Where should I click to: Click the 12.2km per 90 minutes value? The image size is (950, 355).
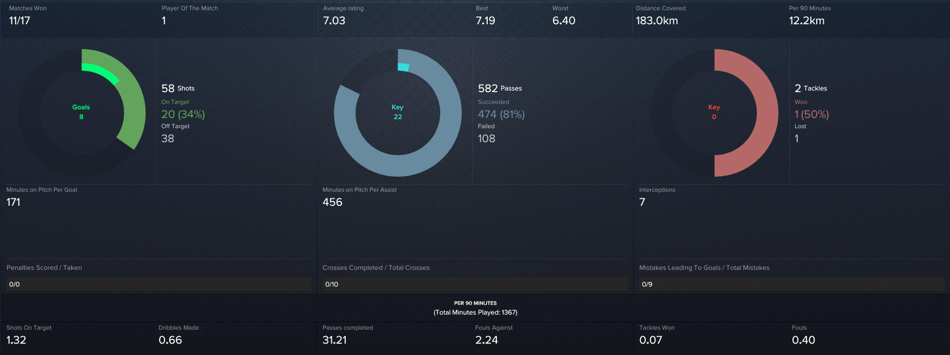point(807,20)
